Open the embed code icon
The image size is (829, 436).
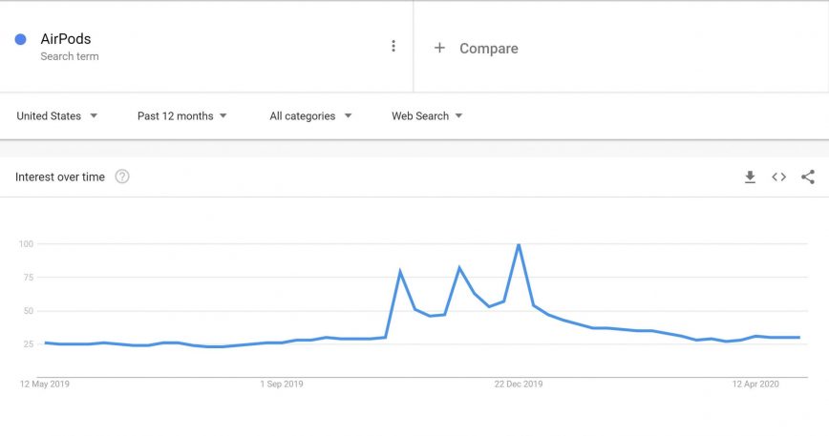point(778,176)
